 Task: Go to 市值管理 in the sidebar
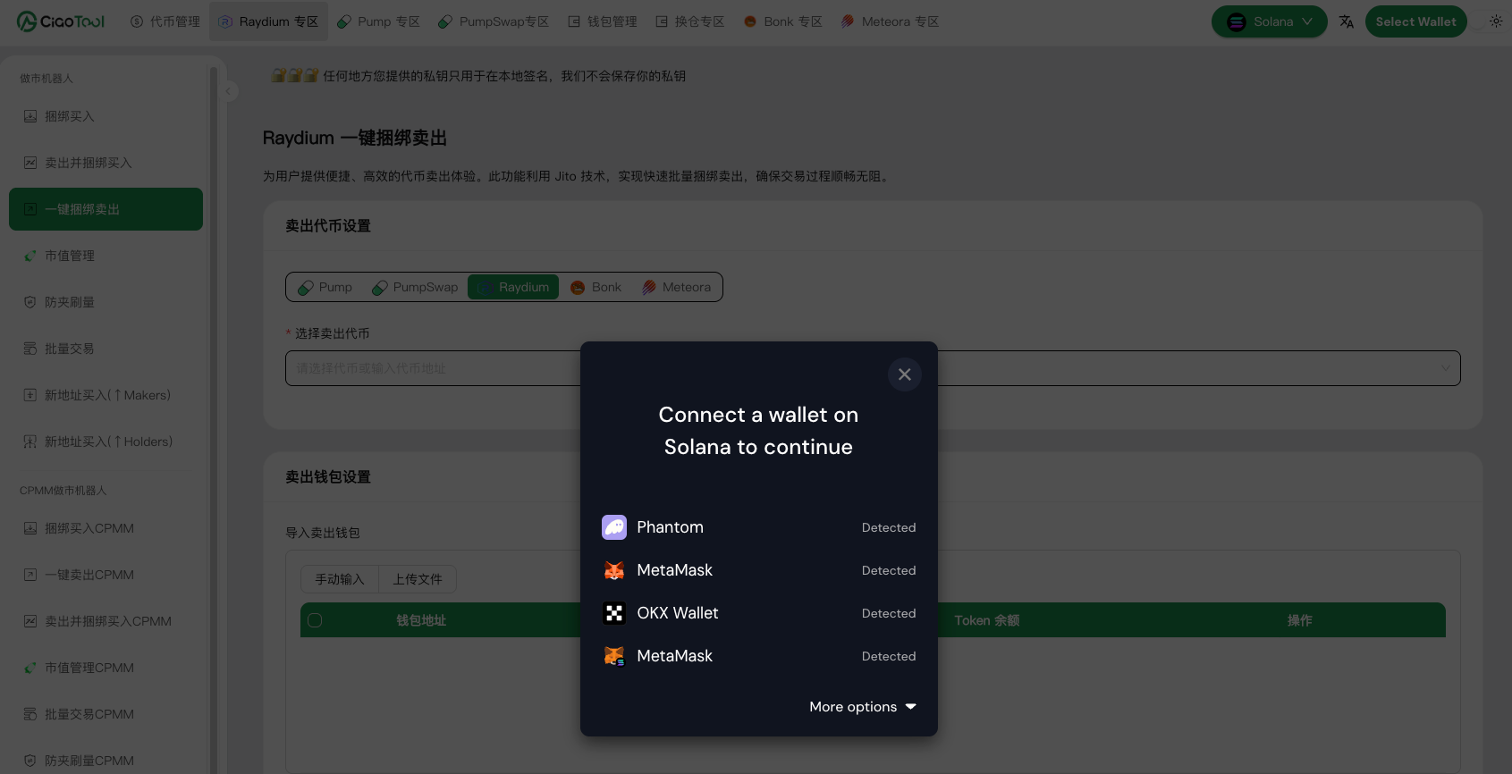click(x=70, y=256)
